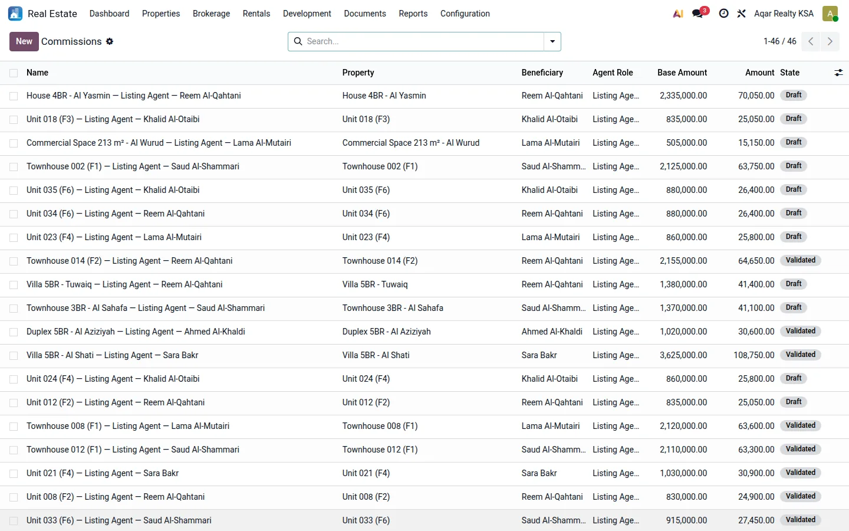Select all rows with header checkbox
Image resolution: width=849 pixels, height=531 pixels.
[x=14, y=73]
